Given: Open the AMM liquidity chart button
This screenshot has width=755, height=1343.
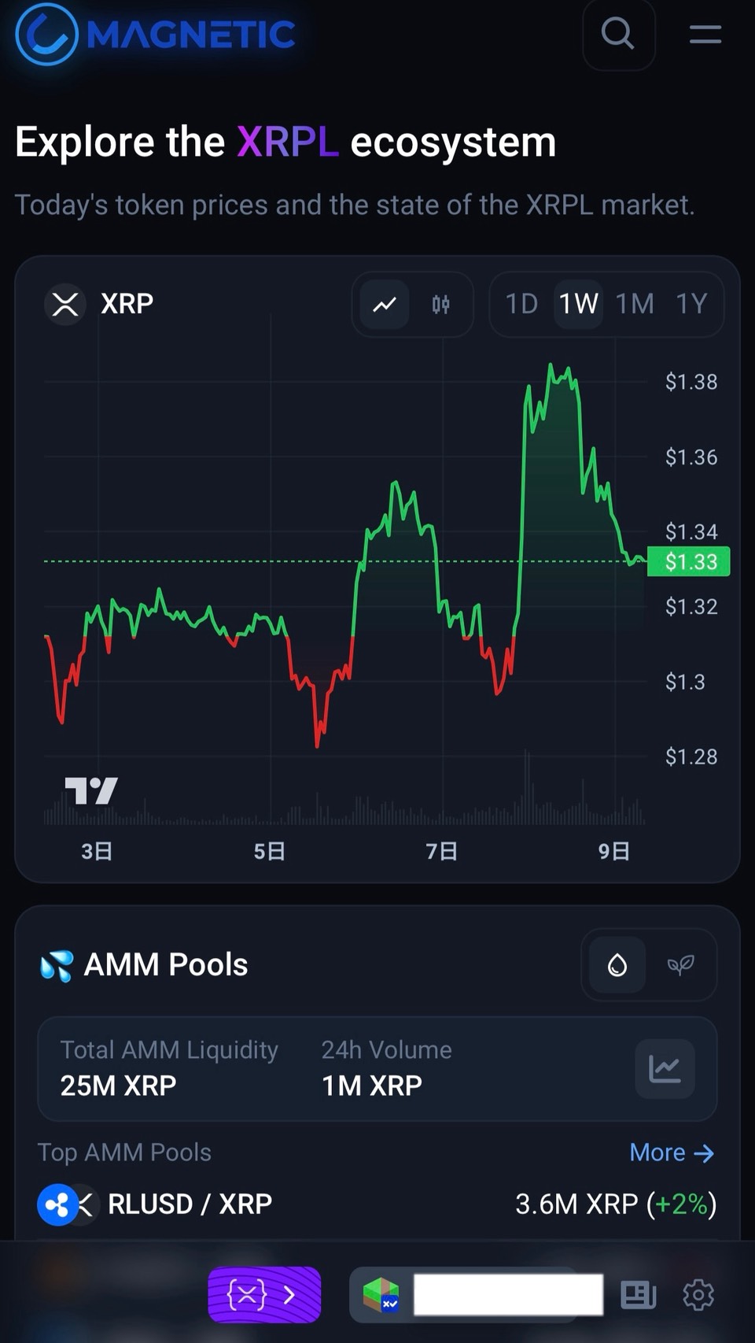Looking at the screenshot, I should (x=665, y=1068).
